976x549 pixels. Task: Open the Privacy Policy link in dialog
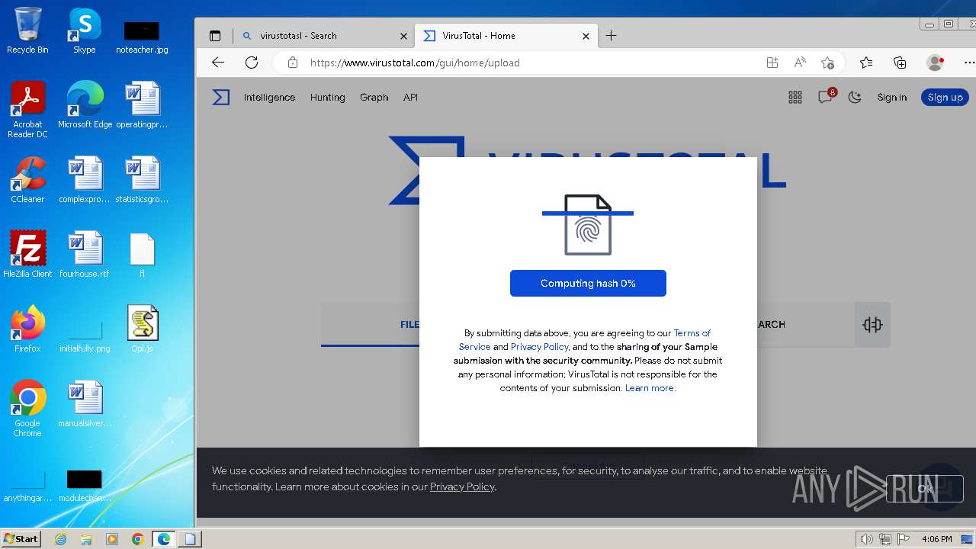tap(540, 347)
